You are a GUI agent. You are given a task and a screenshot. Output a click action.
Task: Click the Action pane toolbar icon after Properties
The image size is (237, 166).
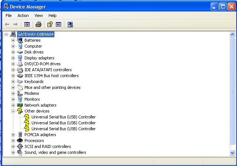click(x=59, y=24)
